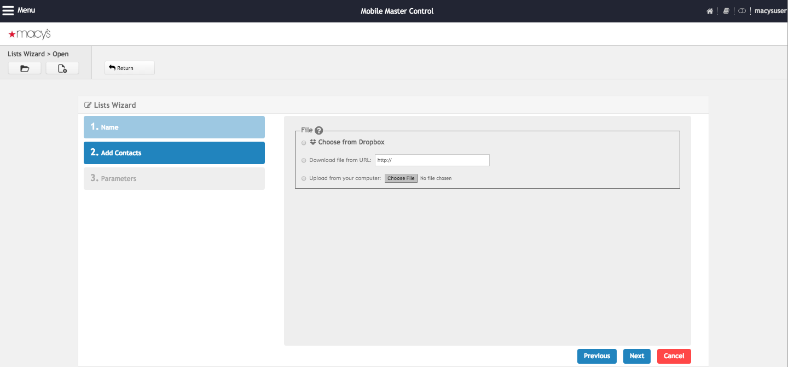Select the Upload from your computer radio
Viewport: 788px width, 367px height.
304,178
